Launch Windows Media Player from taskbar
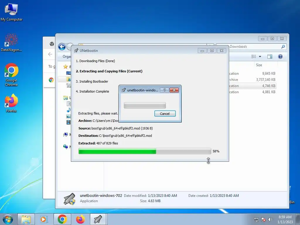 (x=44, y=219)
